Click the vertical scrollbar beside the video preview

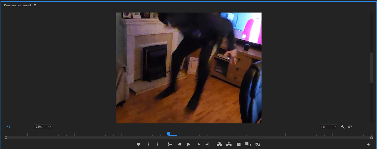coord(371,68)
